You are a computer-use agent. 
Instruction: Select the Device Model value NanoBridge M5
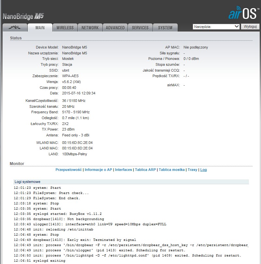(x=75, y=47)
